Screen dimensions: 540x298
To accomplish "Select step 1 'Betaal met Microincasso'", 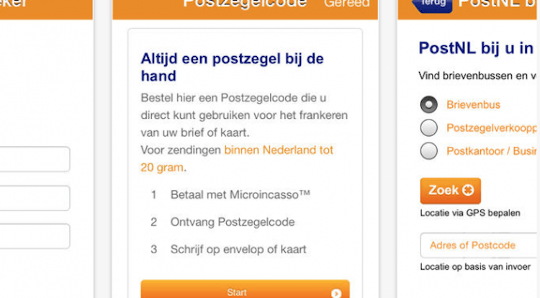I will tap(240, 194).
